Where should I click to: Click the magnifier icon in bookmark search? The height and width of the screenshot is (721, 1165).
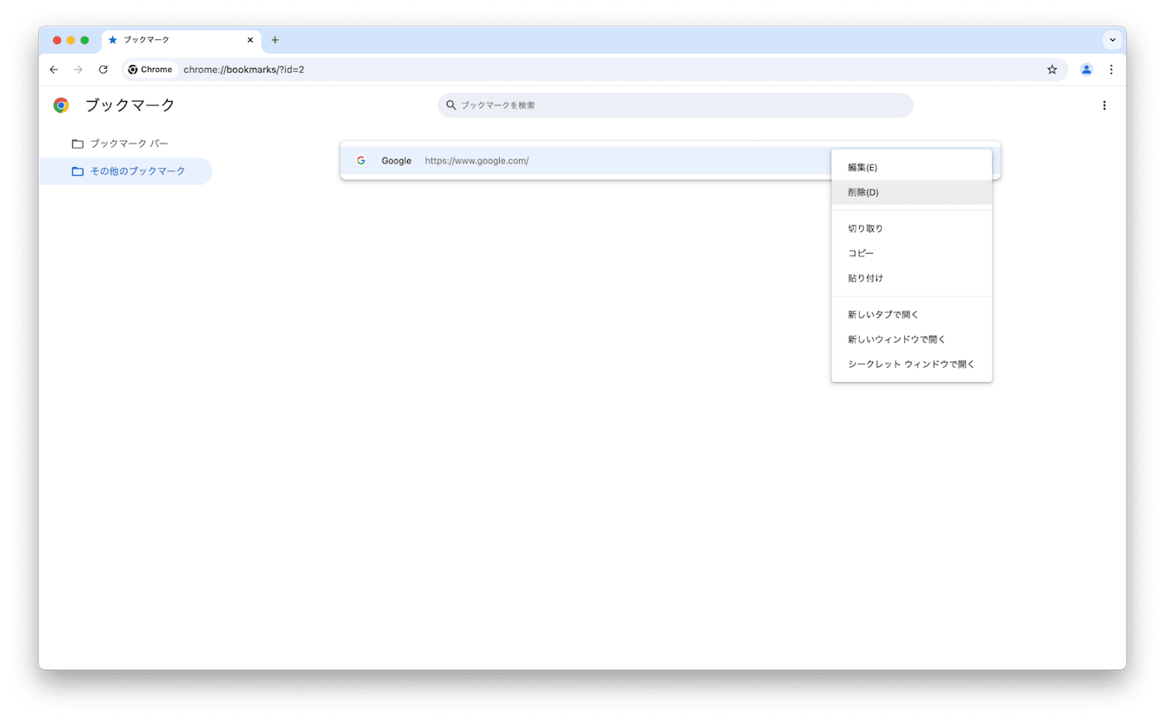point(451,105)
